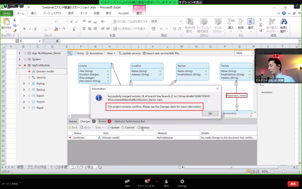
Task: Select the ブランチの作成 sheet tab
Action: coord(37,167)
